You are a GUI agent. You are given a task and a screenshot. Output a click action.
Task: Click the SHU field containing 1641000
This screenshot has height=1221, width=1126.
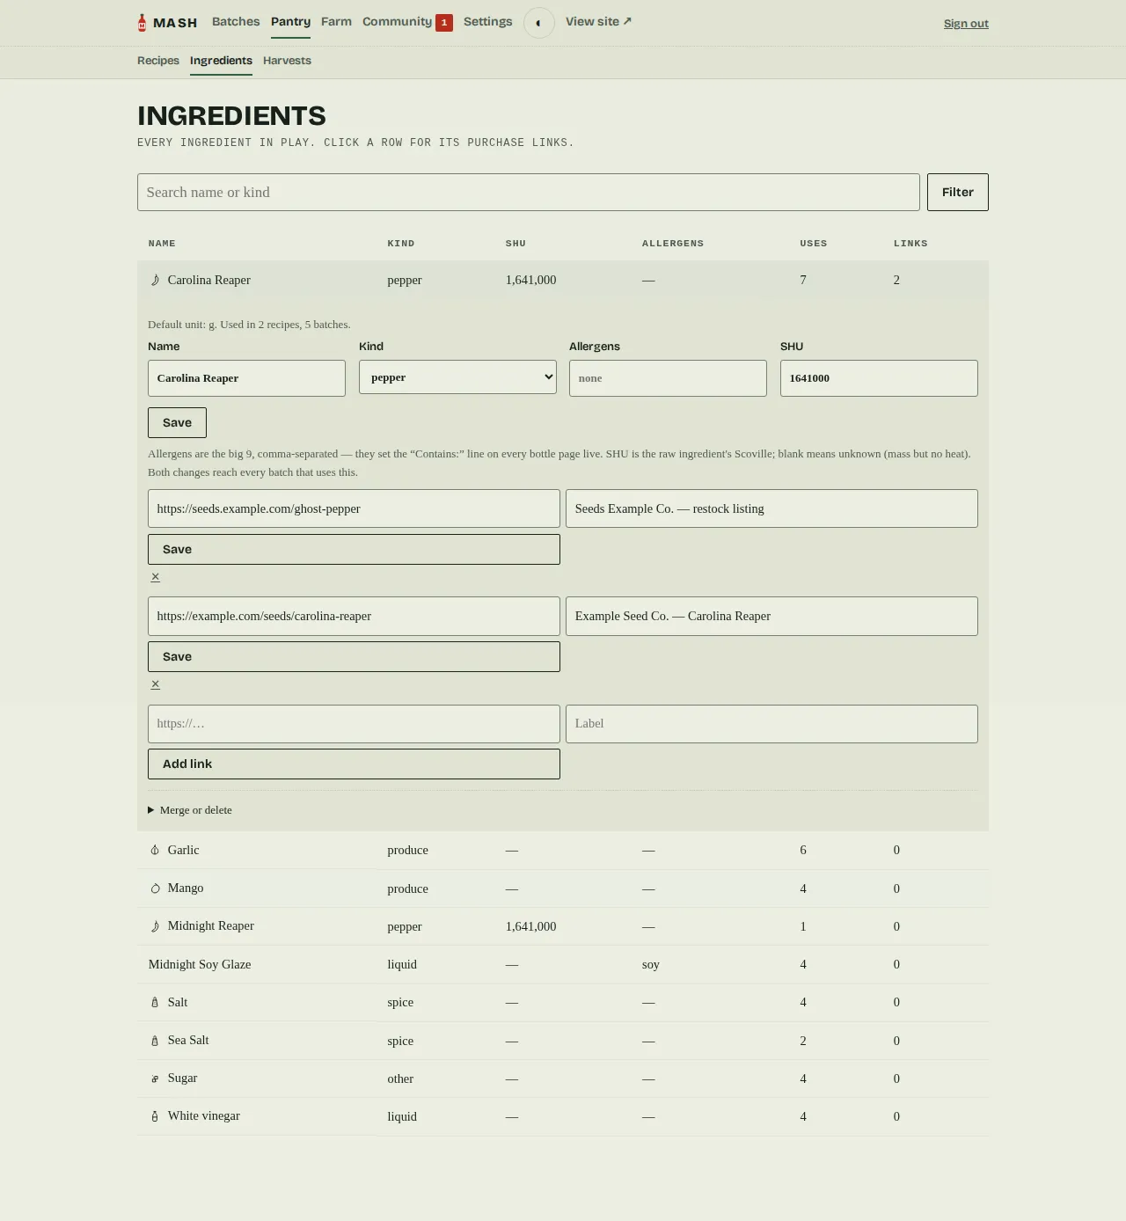click(879, 378)
